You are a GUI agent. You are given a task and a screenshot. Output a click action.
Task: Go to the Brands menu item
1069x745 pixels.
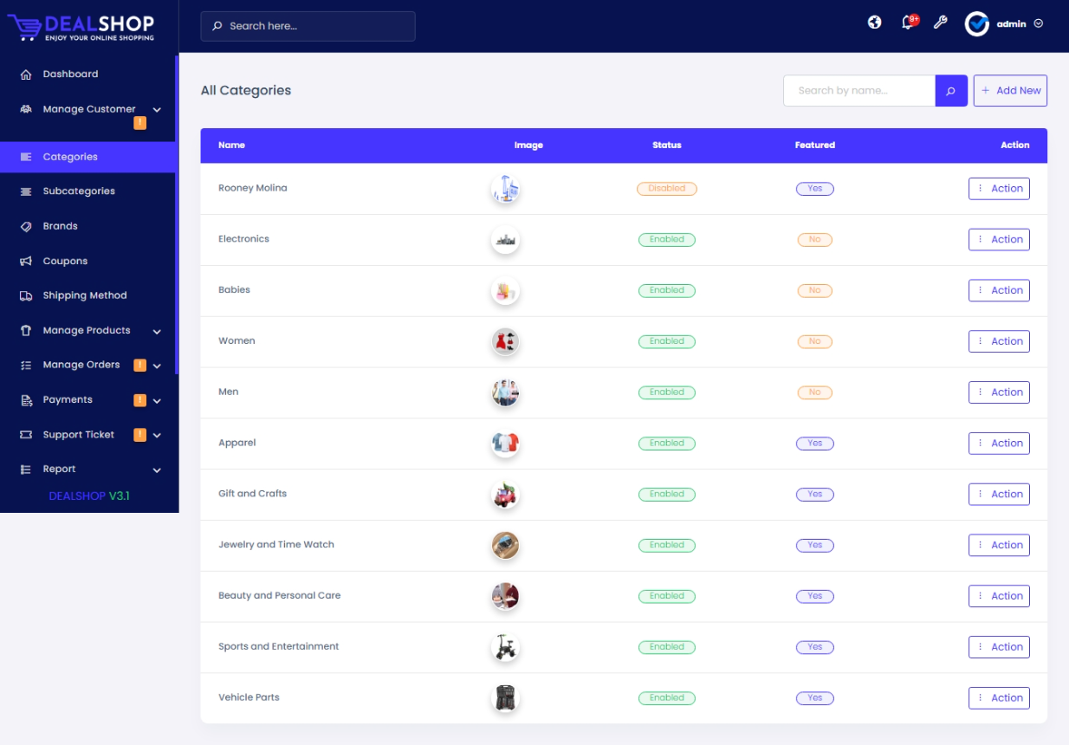(x=60, y=226)
